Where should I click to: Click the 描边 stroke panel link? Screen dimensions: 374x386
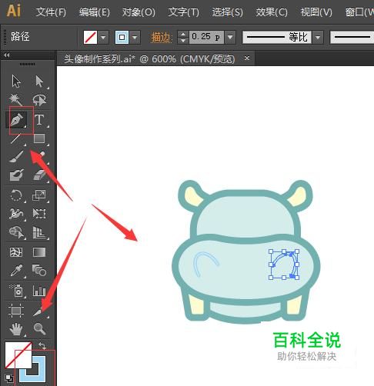(x=161, y=38)
